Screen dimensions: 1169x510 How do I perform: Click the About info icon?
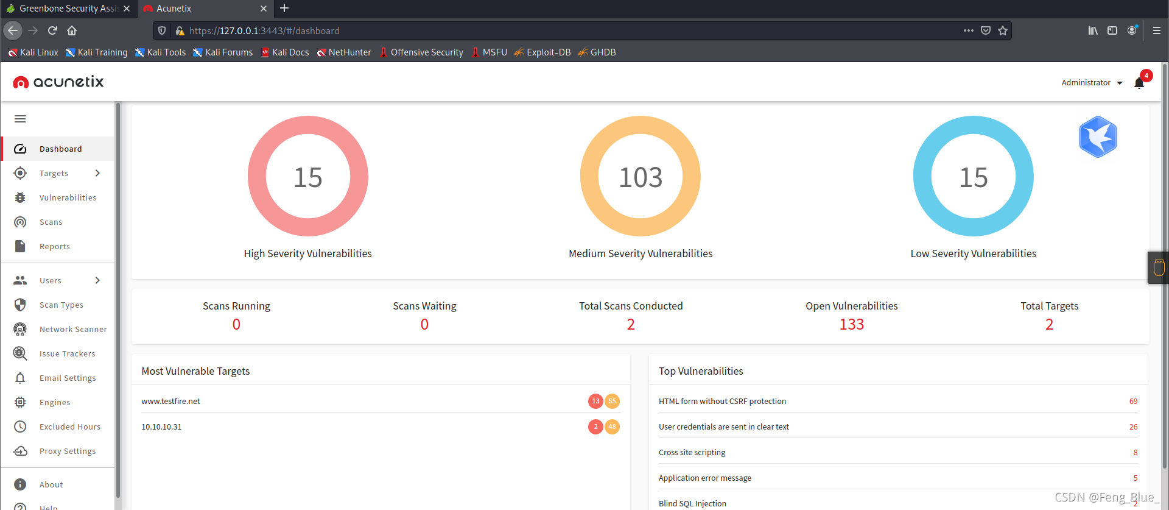pyautogui.click(x=20, y=484)
